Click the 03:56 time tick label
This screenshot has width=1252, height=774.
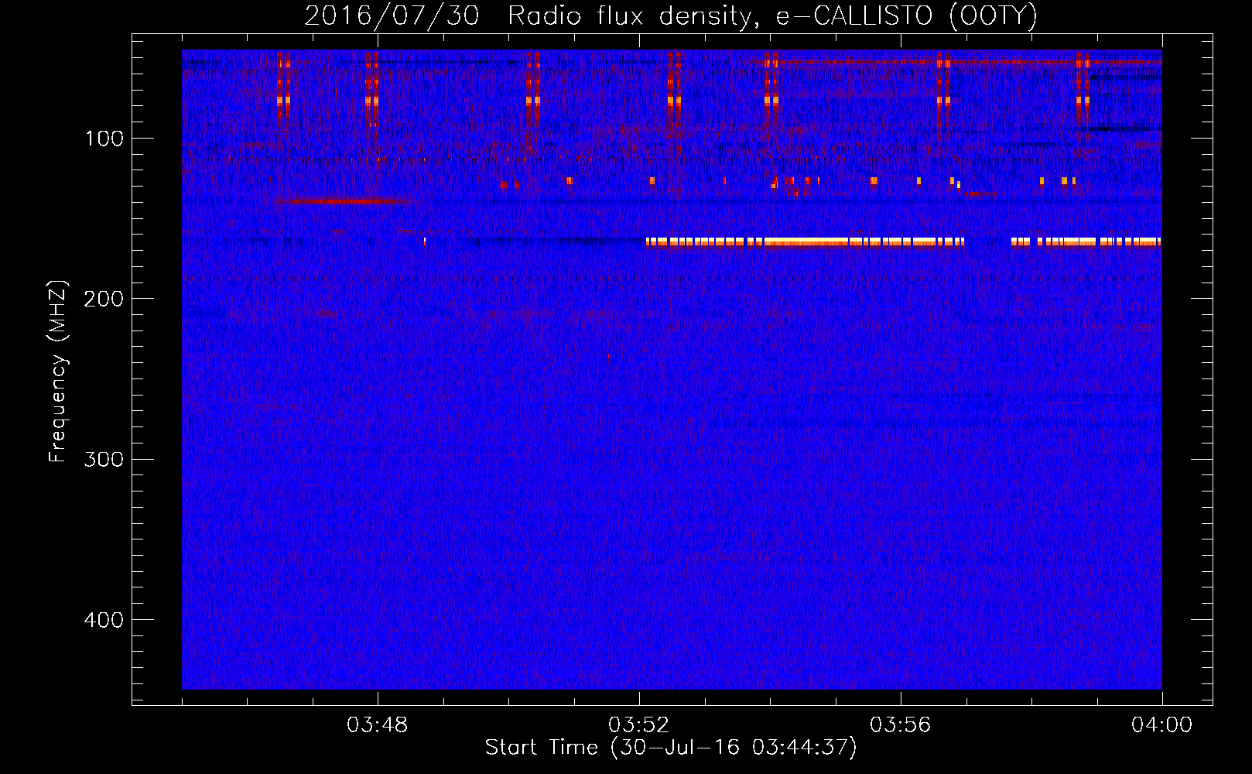point(901,725)
